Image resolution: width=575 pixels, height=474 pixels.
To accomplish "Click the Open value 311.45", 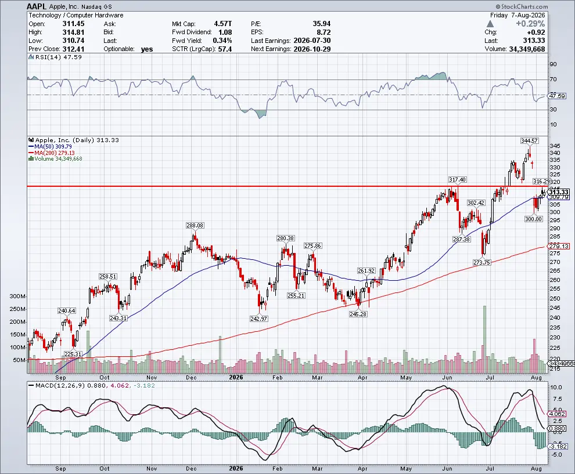I will [73, 24].
